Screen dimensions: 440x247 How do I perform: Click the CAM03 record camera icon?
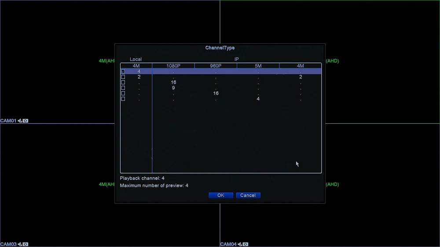click(26, 244)
